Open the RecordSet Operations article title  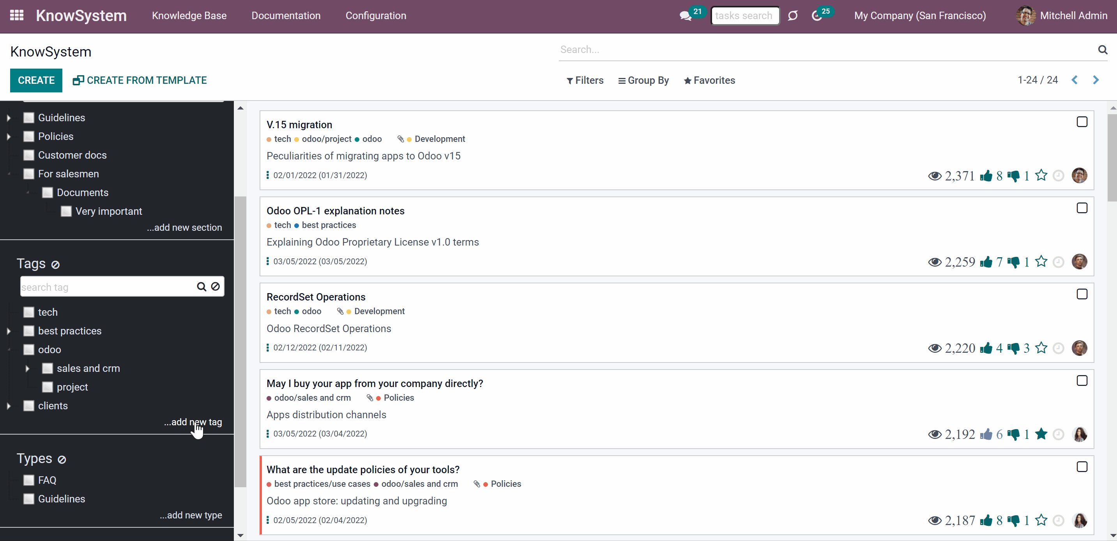pos(316,297)
